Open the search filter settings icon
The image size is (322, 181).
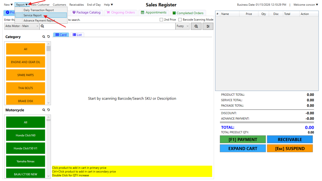coord(208,26)
